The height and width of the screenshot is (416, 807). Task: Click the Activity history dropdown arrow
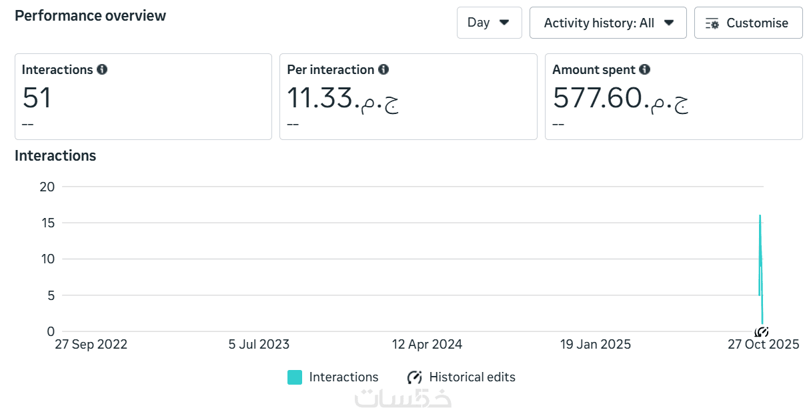(669, 23)
